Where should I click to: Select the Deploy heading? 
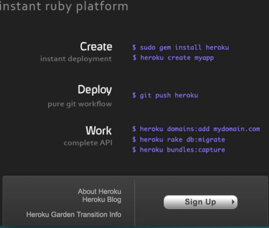click(95, 90)
